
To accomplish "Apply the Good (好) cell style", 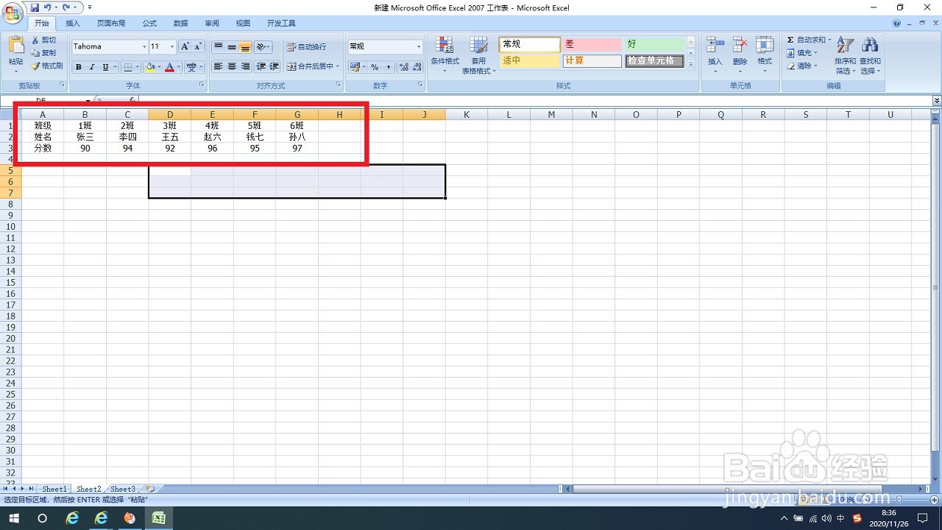I will point(654,44).
